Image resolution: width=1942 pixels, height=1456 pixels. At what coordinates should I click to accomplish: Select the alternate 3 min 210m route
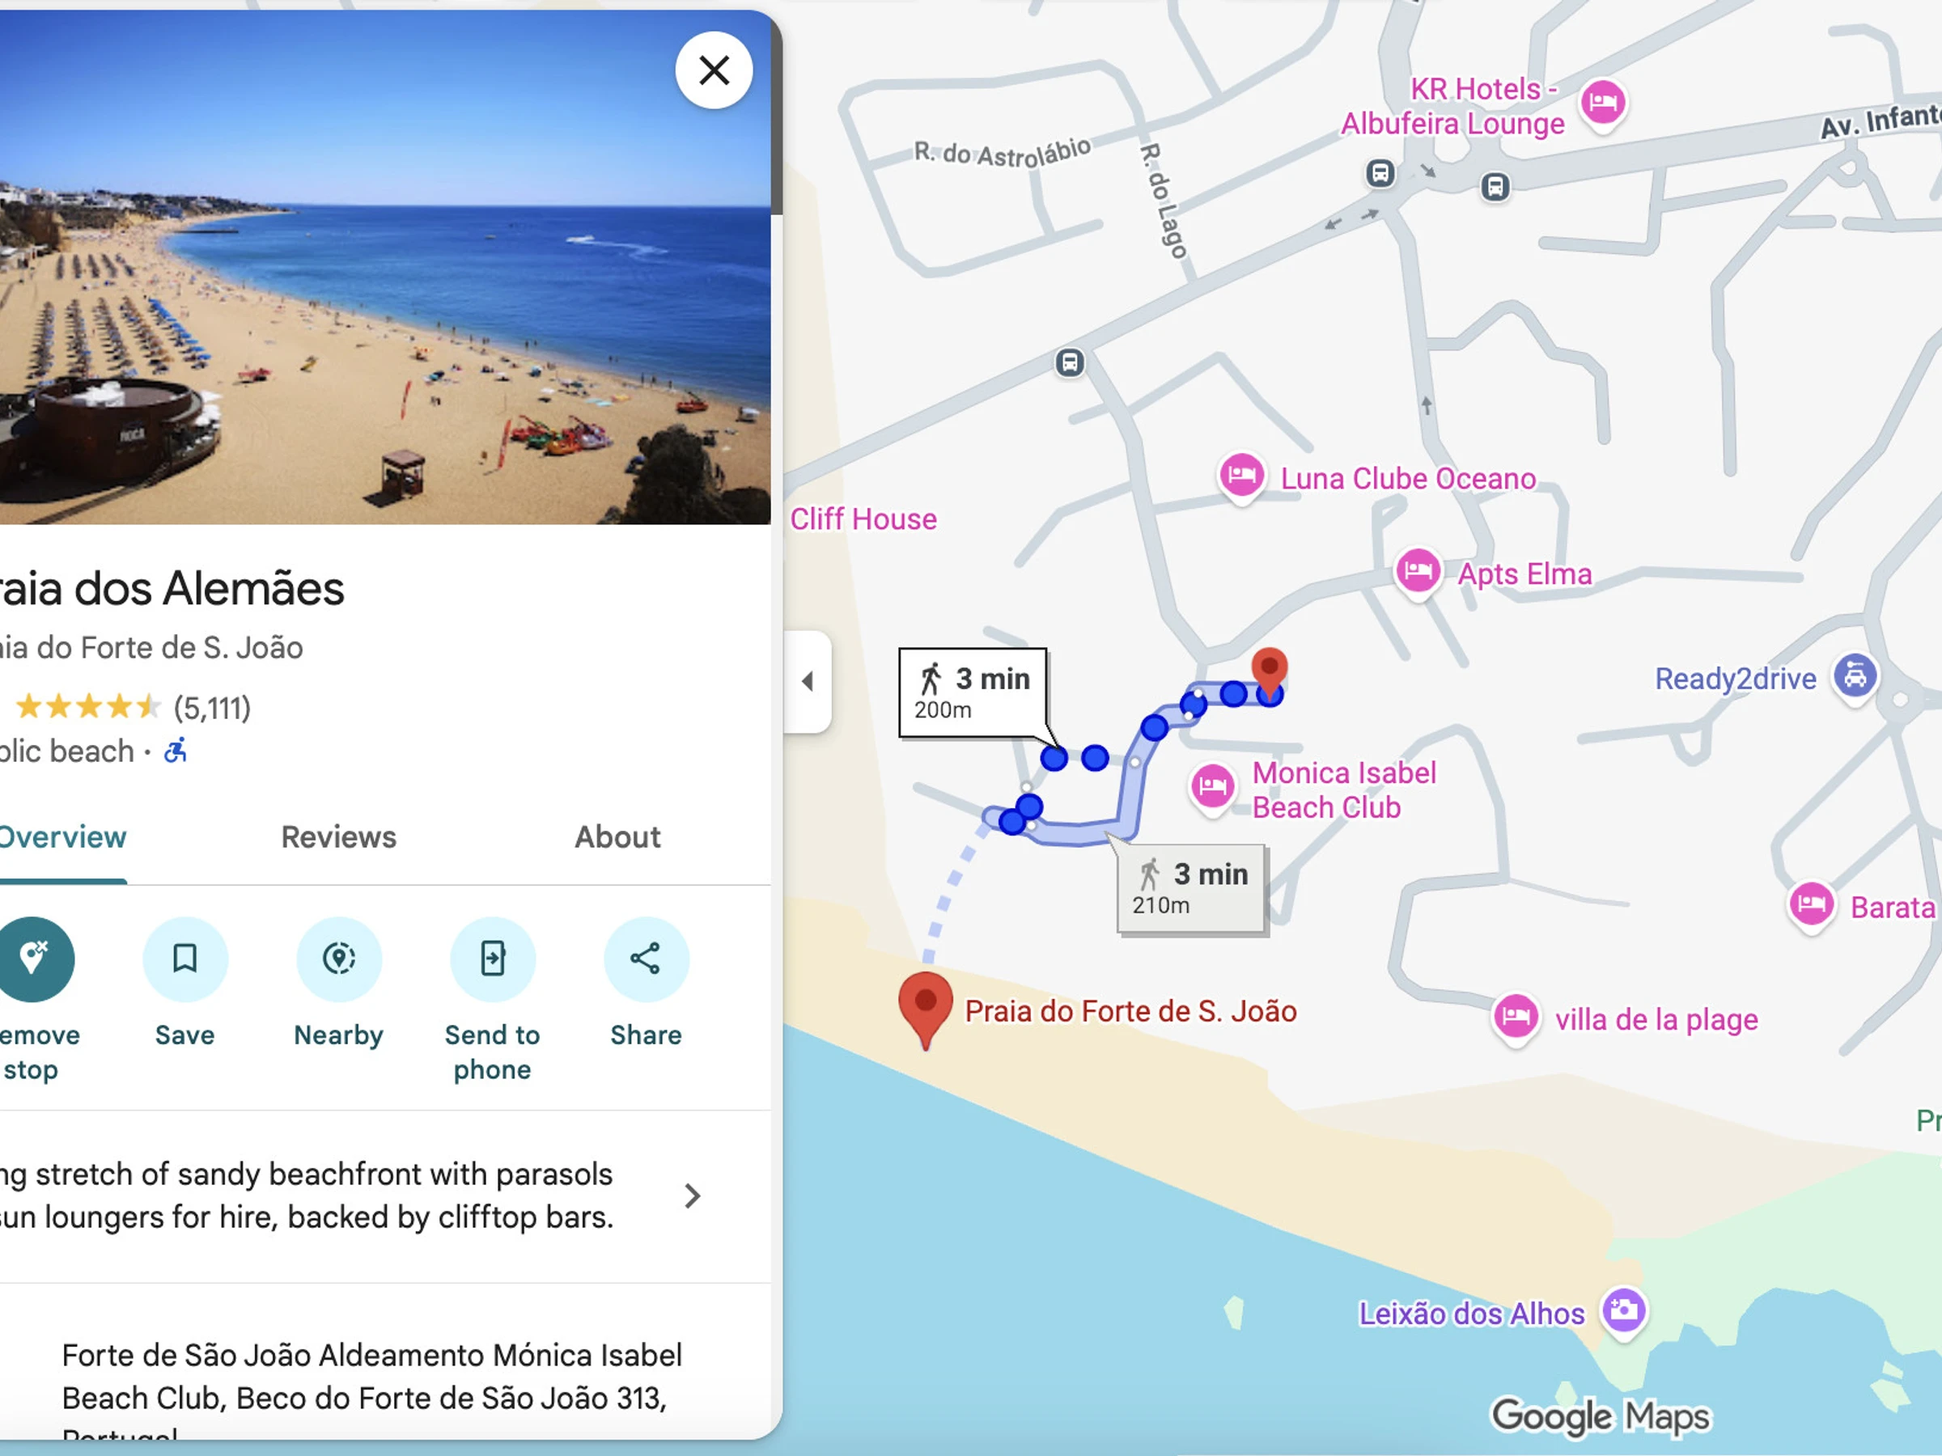pos(1190,889)
